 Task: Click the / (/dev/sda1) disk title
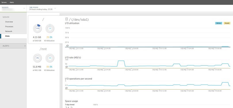point(79,20)
